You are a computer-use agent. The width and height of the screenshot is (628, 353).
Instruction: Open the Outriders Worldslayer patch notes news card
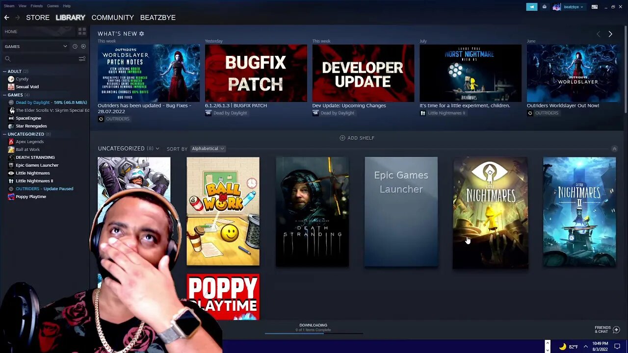pyautogui.click(x=149, y=73)
